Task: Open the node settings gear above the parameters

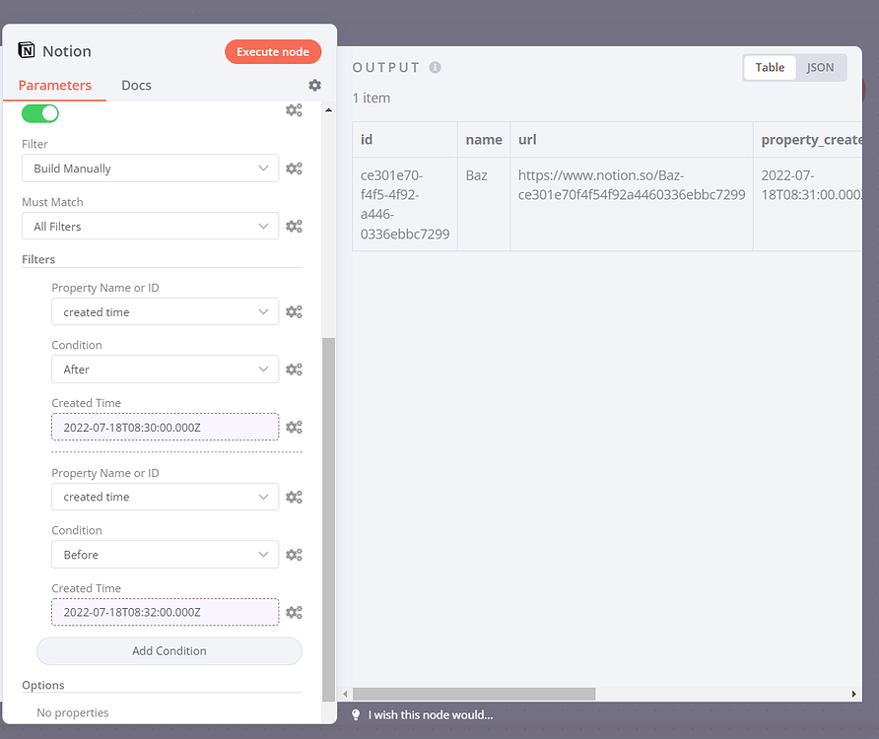Action: (314, 85)
